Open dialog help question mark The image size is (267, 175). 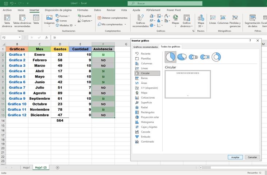coord(250,40)
